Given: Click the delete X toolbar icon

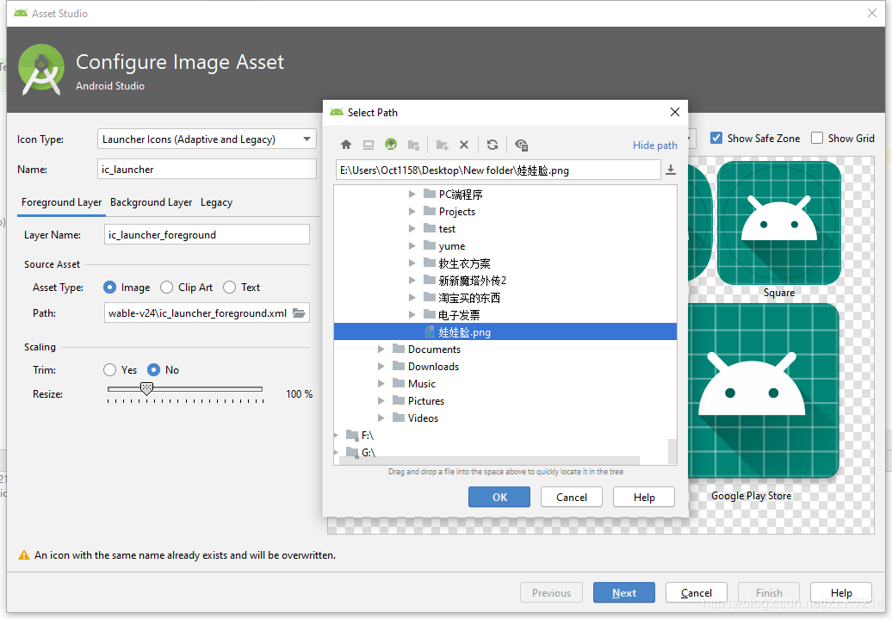Looking at the screenshot, I should pyautogui.click(x=464, y=145).
